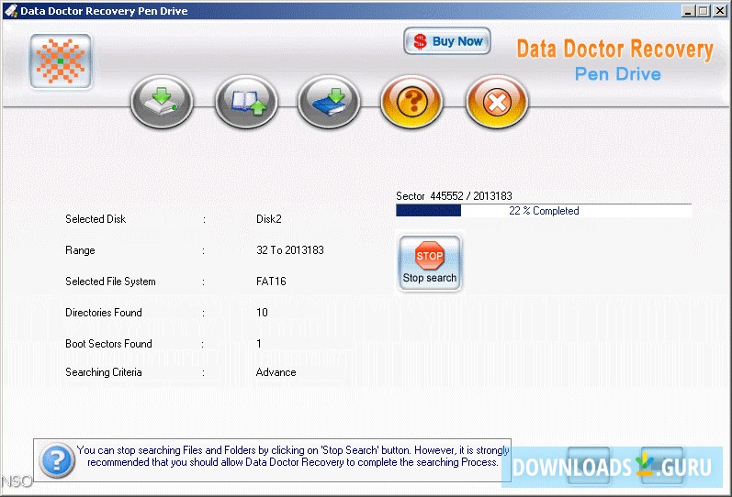732x497 pixels.
Task: Click the blue book download icon
Action: coord(329,101)
